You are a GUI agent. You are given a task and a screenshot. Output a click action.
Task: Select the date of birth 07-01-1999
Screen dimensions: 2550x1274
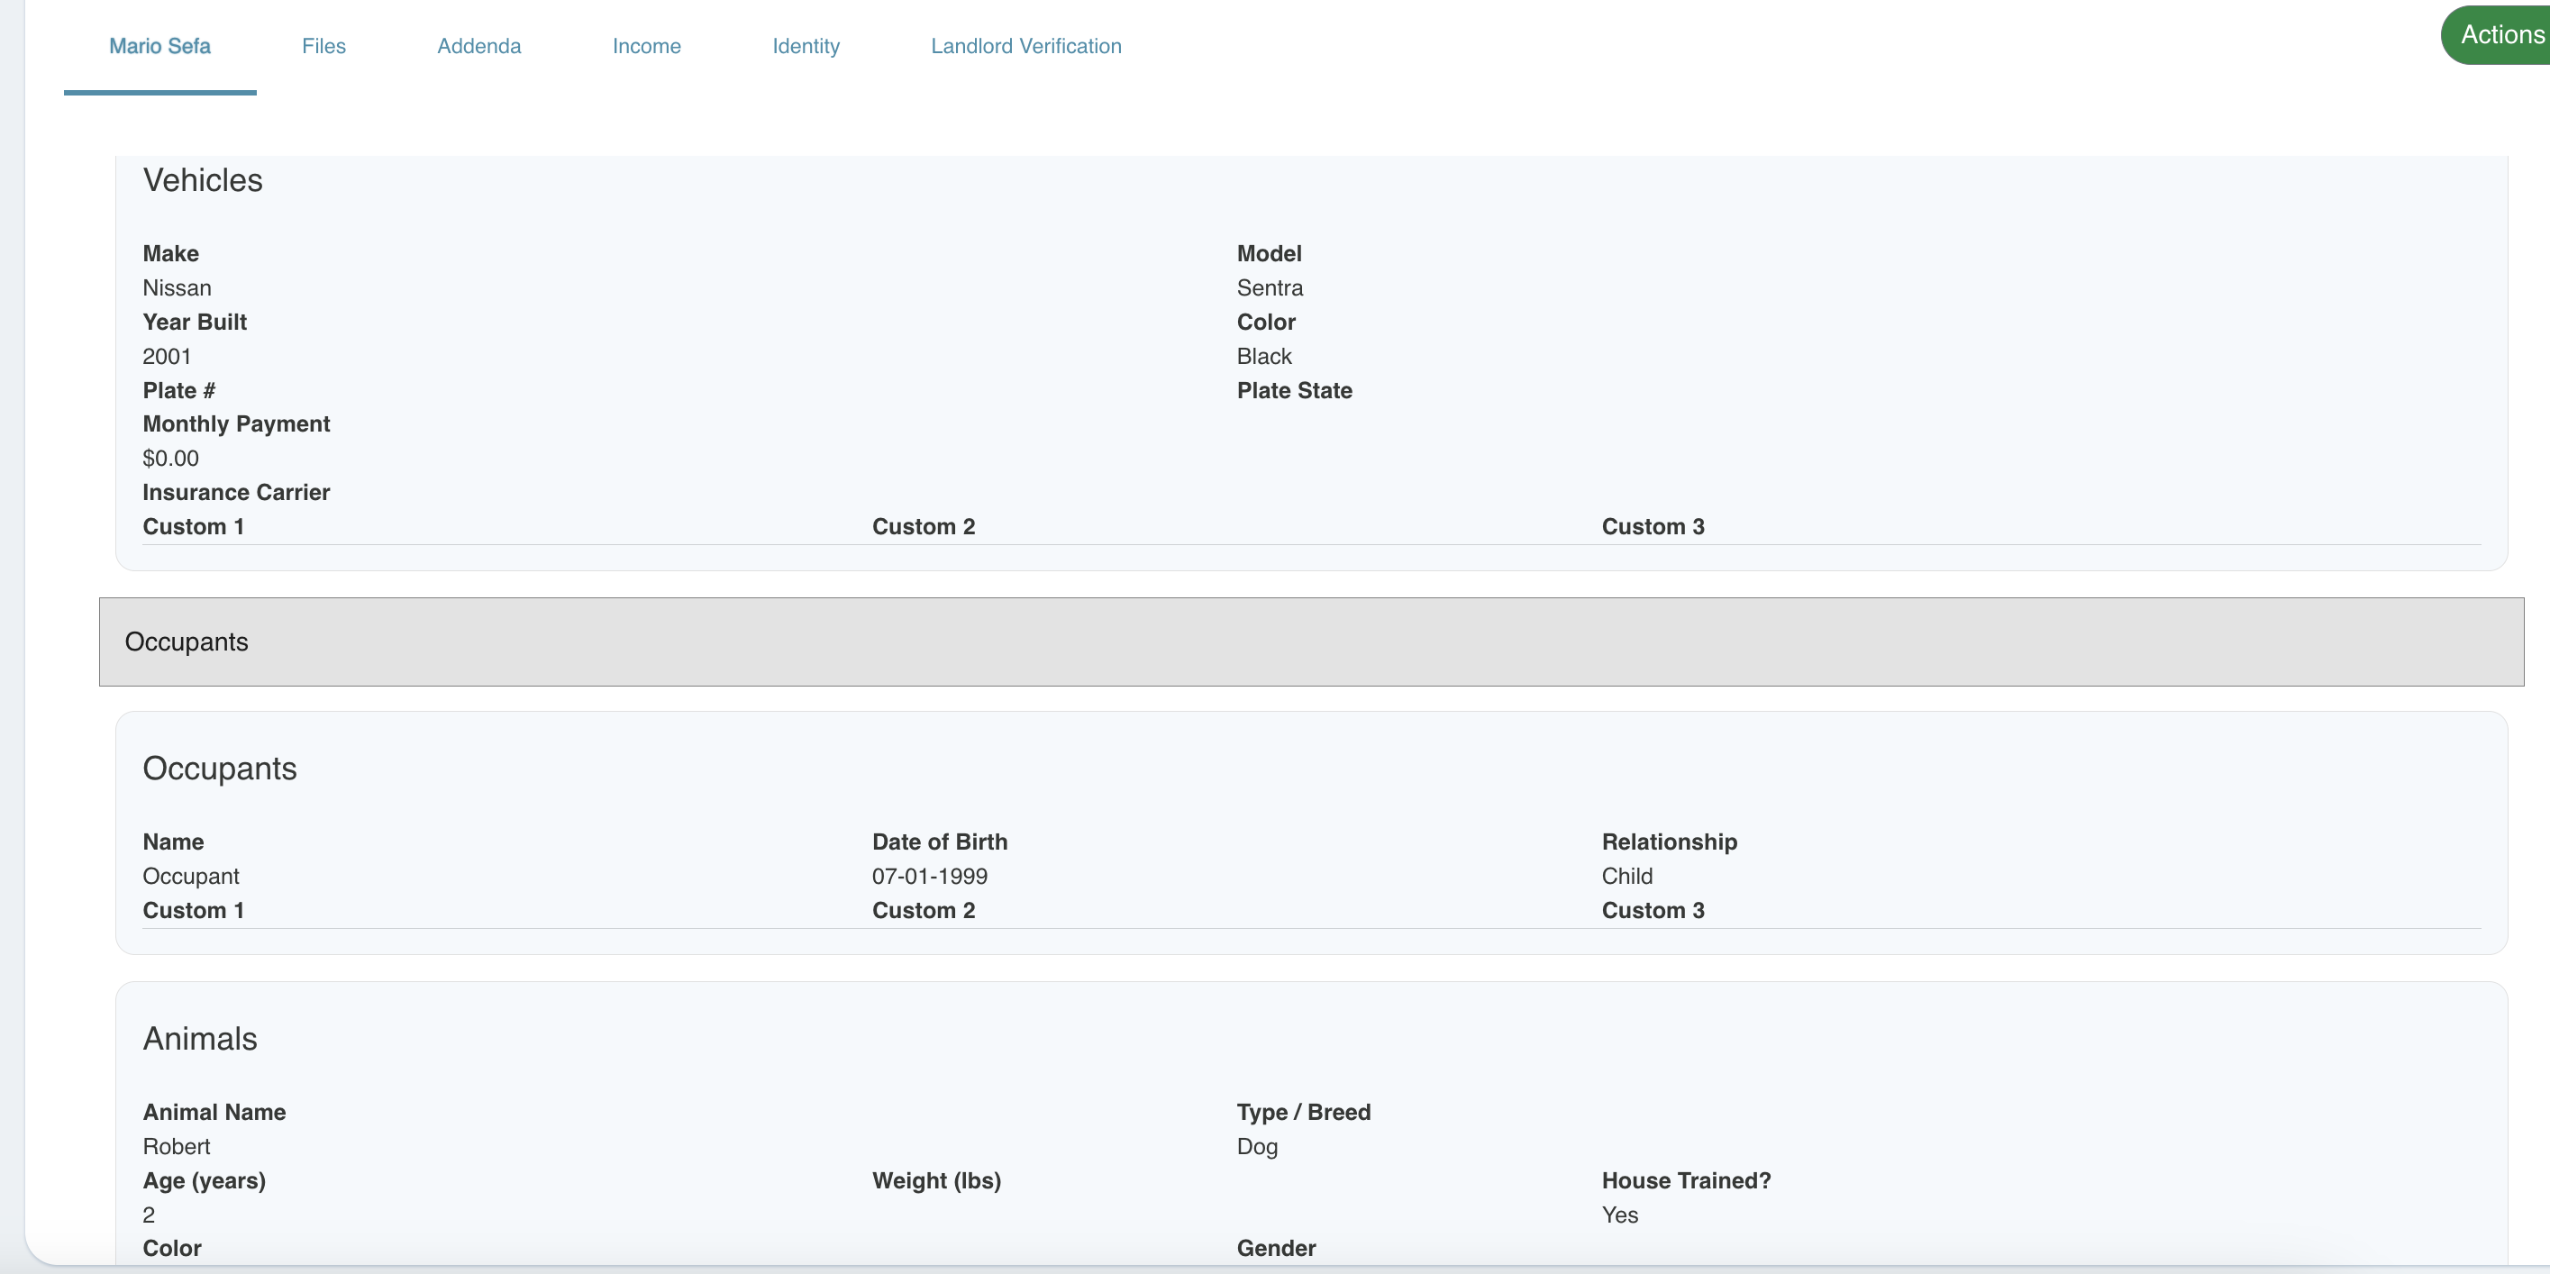tap(930, 876)
